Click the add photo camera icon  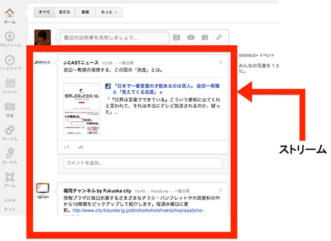pos(176,37)
